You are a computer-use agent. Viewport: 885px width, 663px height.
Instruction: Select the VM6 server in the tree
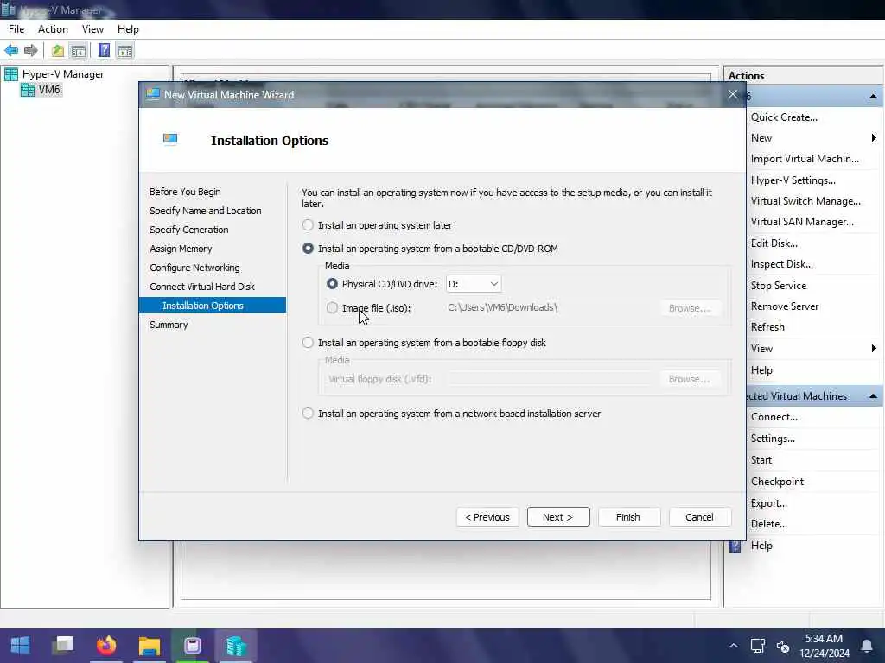49,90
